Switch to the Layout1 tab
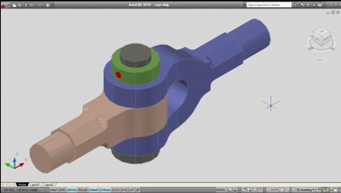Image resolution: width=341 pixels, height=193 pixels. (x=36, y=185)
